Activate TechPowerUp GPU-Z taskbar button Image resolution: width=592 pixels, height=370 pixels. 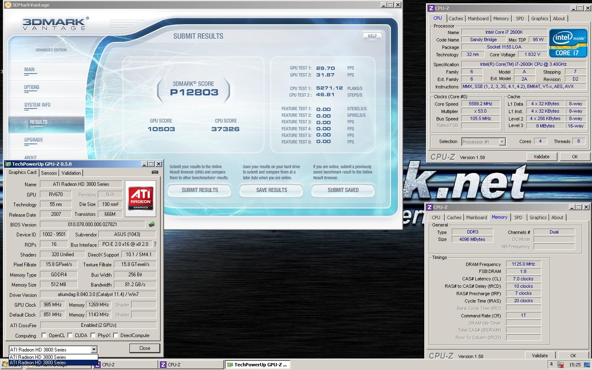coord(257,365)
